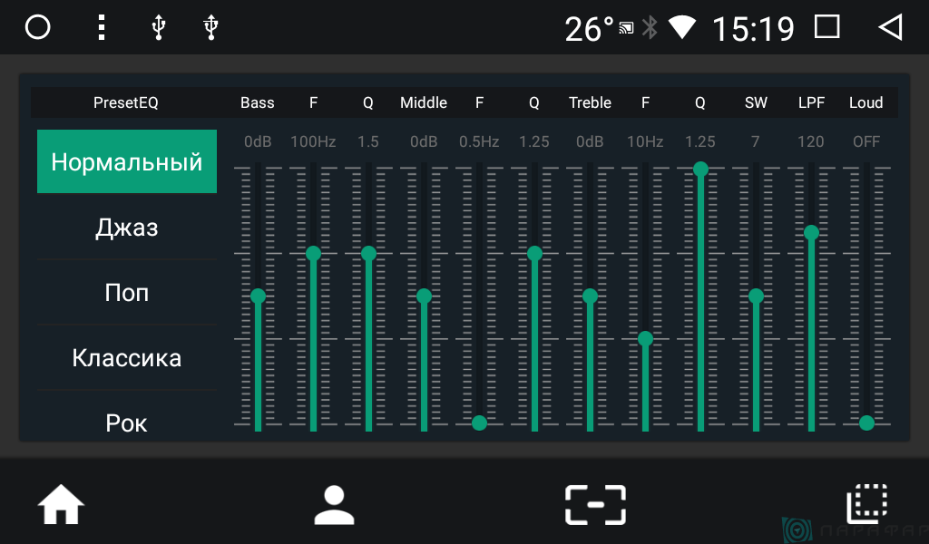Select the Поп preset
The image size is (929, 544).
pyautogui.click(x=127, y=293)
